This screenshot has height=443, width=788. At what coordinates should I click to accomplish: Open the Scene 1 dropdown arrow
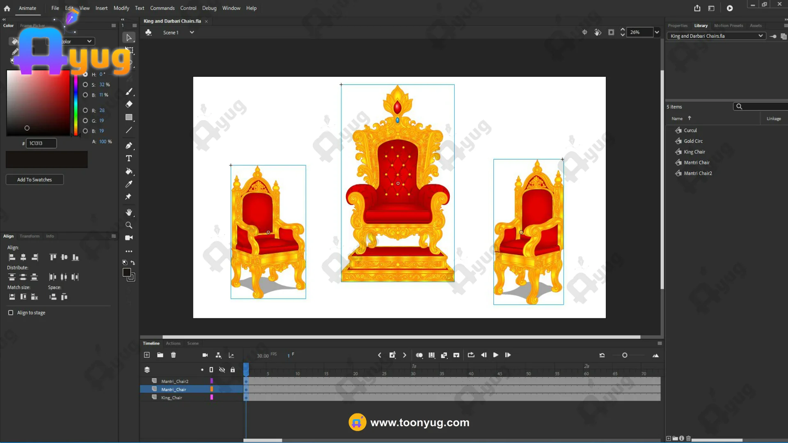[192, 32]
